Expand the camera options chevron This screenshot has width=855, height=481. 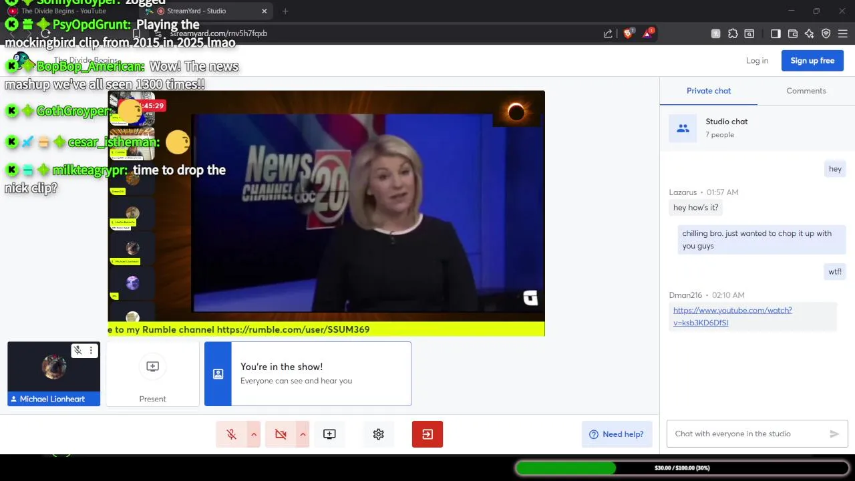(303, 434)
